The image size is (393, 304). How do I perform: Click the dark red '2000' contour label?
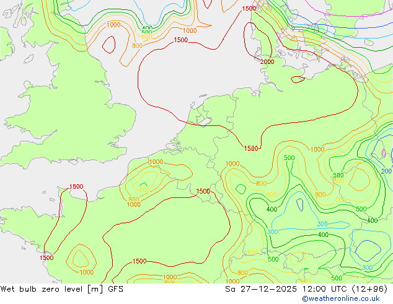(267, 61)
